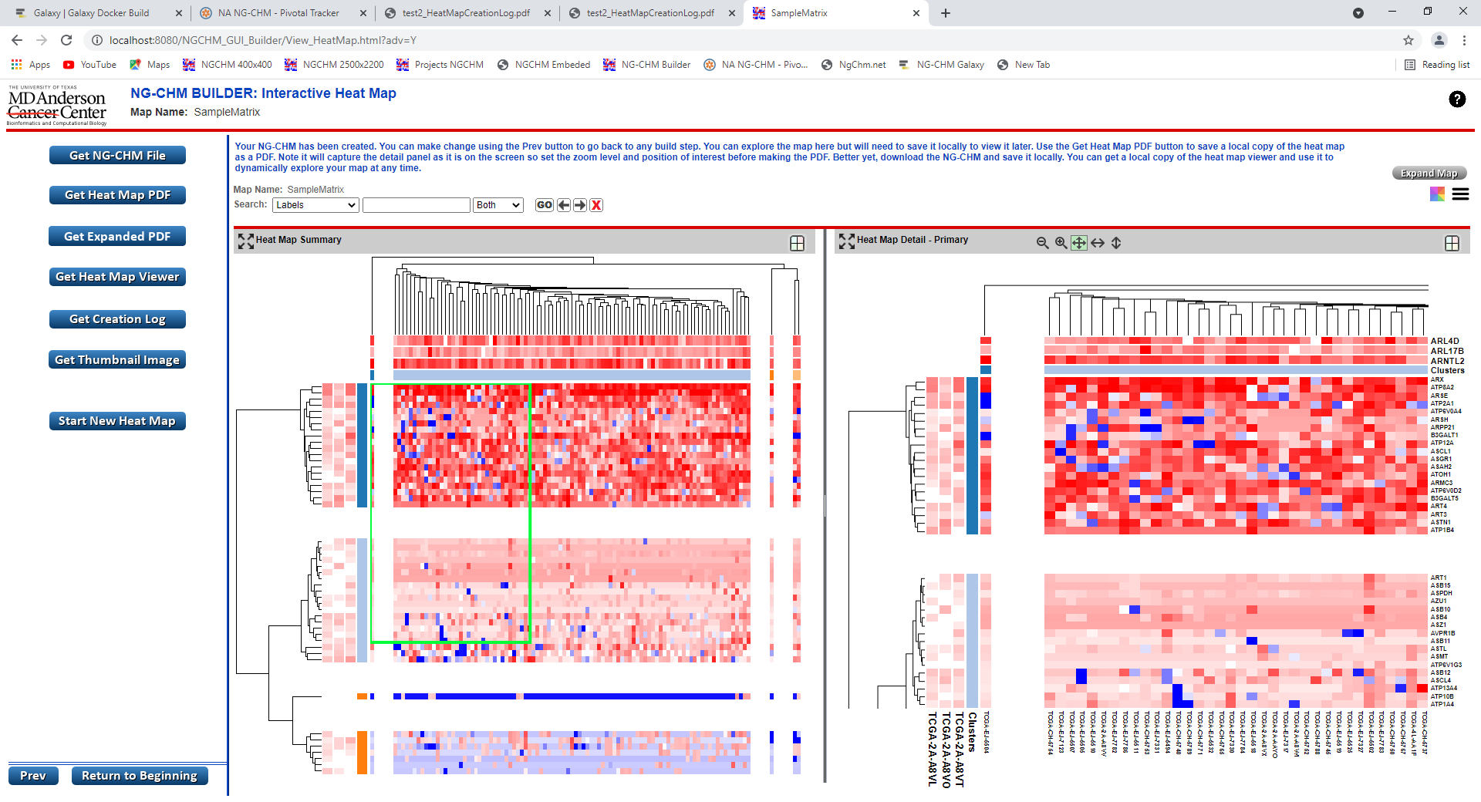Open the color palette preferences icon

1437,194
